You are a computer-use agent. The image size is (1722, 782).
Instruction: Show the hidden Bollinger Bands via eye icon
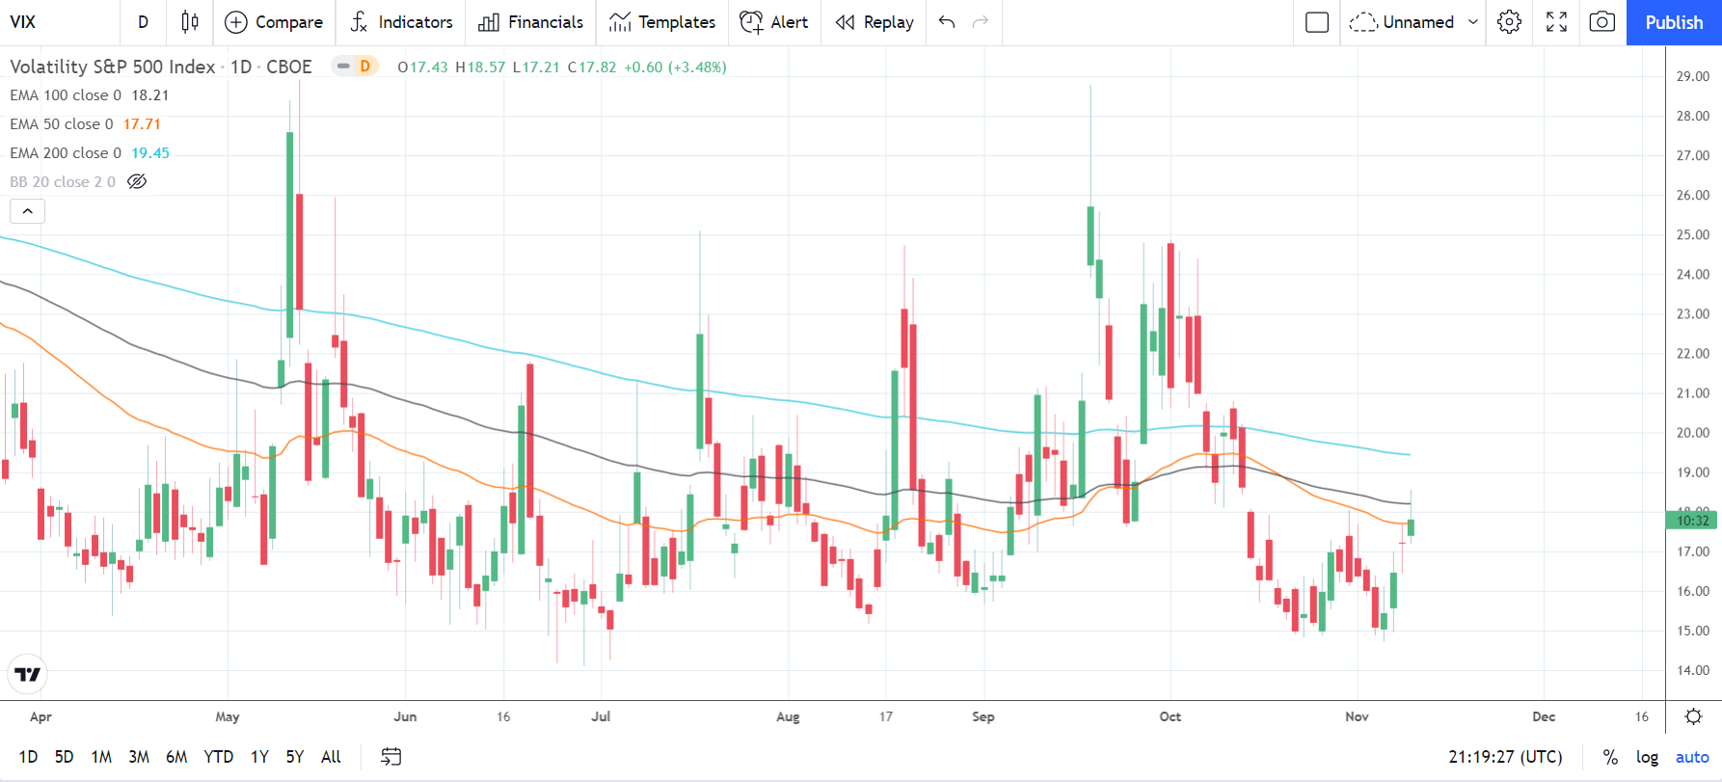pos(137,182)
